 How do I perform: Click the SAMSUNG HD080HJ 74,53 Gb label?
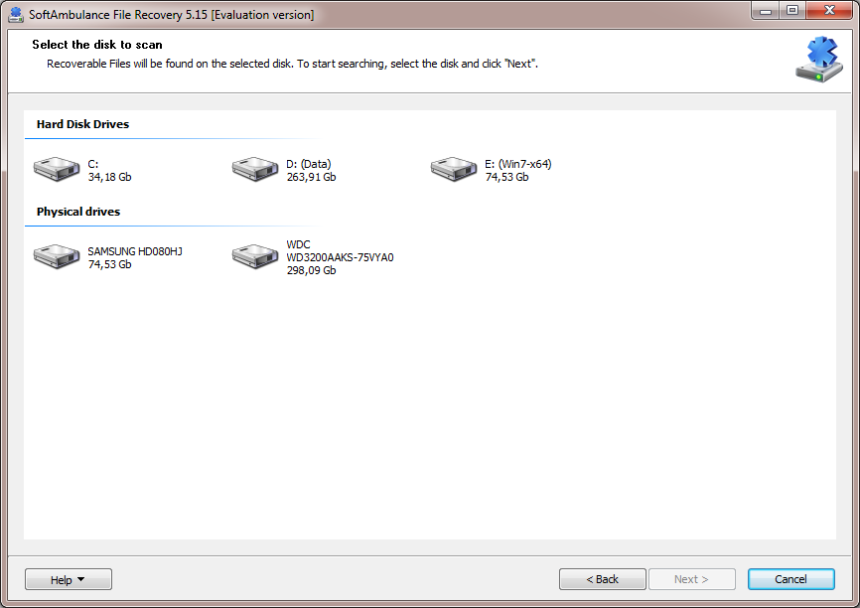pyautogui.click(x=135, y=257)
